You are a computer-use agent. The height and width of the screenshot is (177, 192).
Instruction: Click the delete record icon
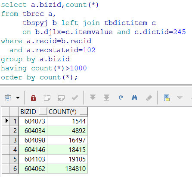coord(61,98)
